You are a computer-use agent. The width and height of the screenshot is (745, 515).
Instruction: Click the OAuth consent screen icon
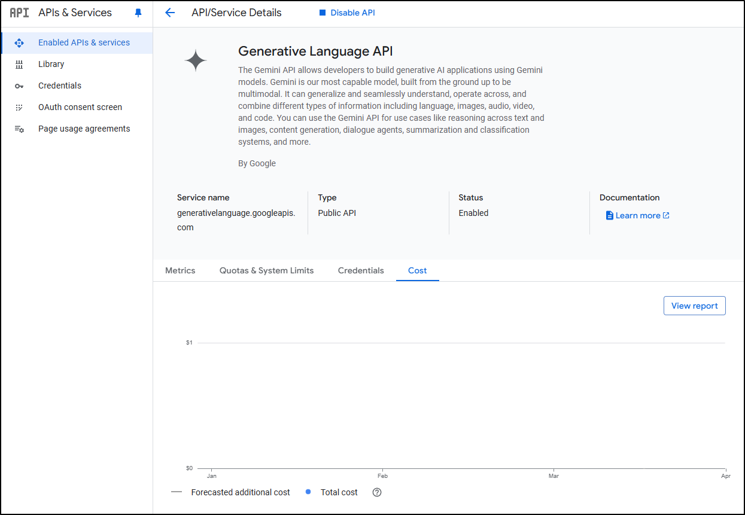coord(19,108)
